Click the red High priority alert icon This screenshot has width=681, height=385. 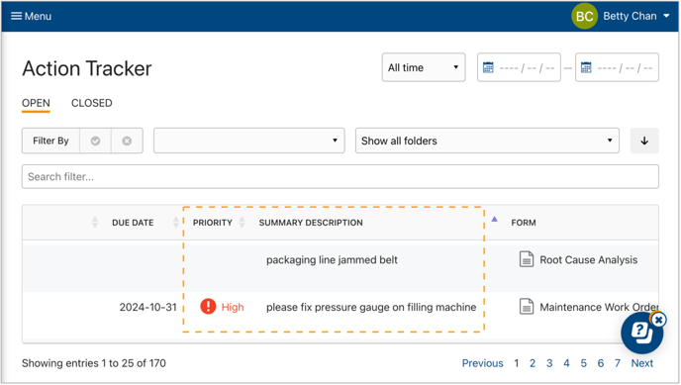(x=208, y=307)
